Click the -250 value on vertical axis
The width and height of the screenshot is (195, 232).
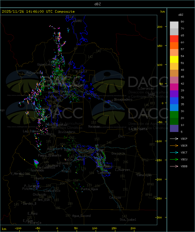click(159, 198)
